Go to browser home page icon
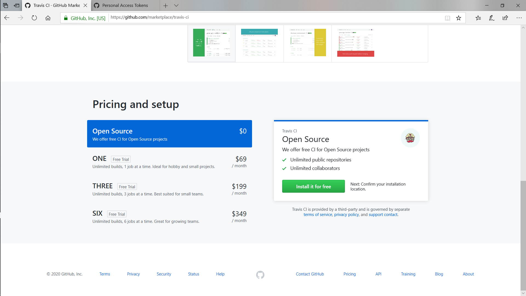Screen dimensions: 526x296 coord(48,18)
